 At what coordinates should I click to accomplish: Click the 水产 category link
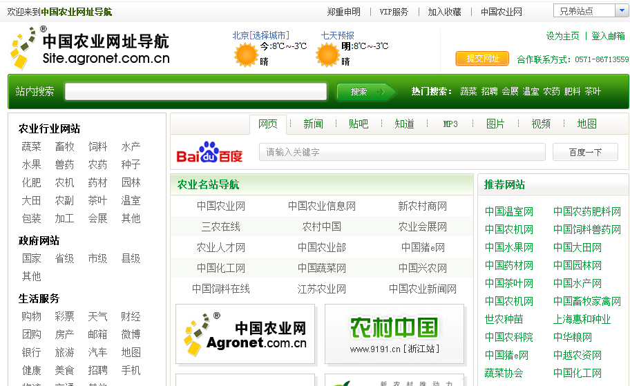pyautogui.click(x=131, y=146)
